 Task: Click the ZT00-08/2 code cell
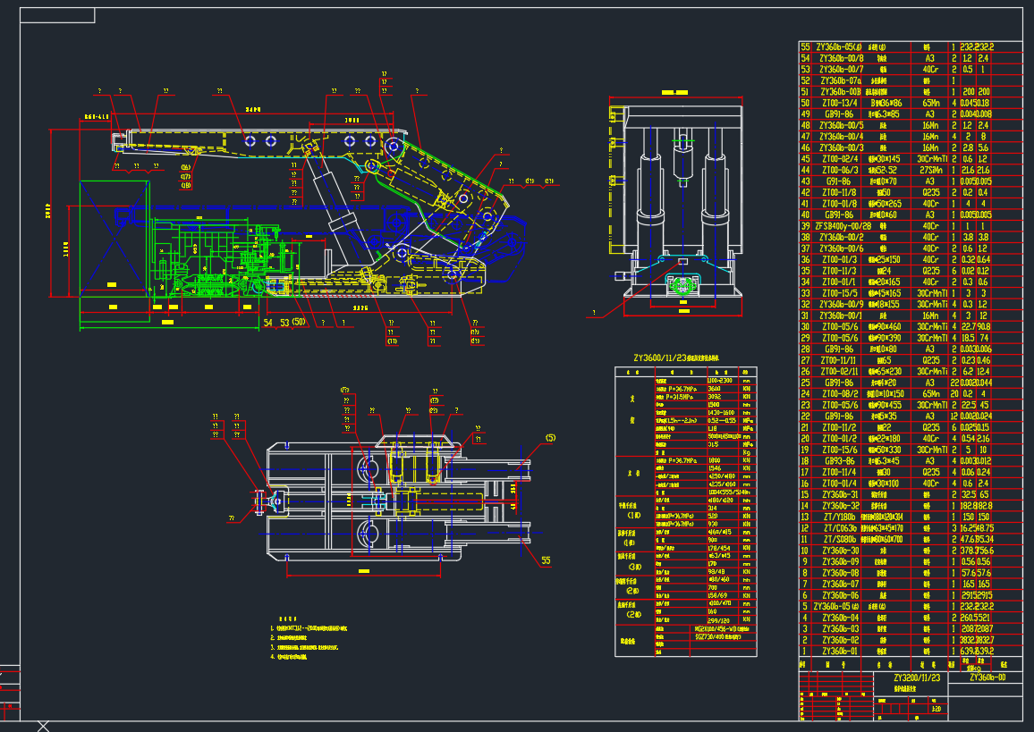click(x=840, y=395)
